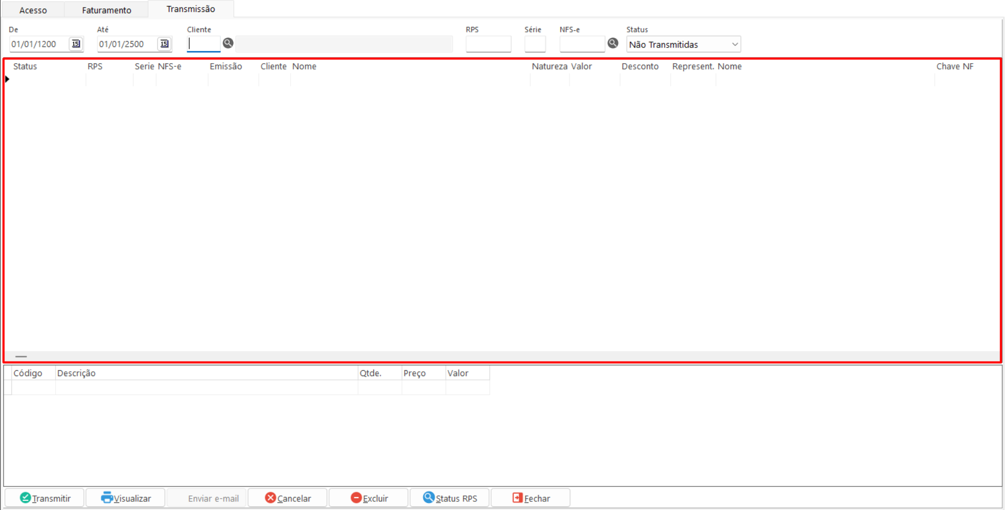Image resolution: width=1005 pixels, height=510 pixels.
Task: Open the De date calendar picker
Action: click(x=76, y=44)
